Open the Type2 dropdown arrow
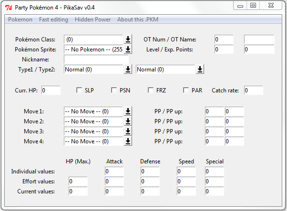 pyautogui.click(x=200, y=69)
